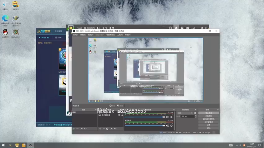Click the home icon in the 5566 channel window
The width and height of the screenshot is (264, 148).
click(176, 28)
